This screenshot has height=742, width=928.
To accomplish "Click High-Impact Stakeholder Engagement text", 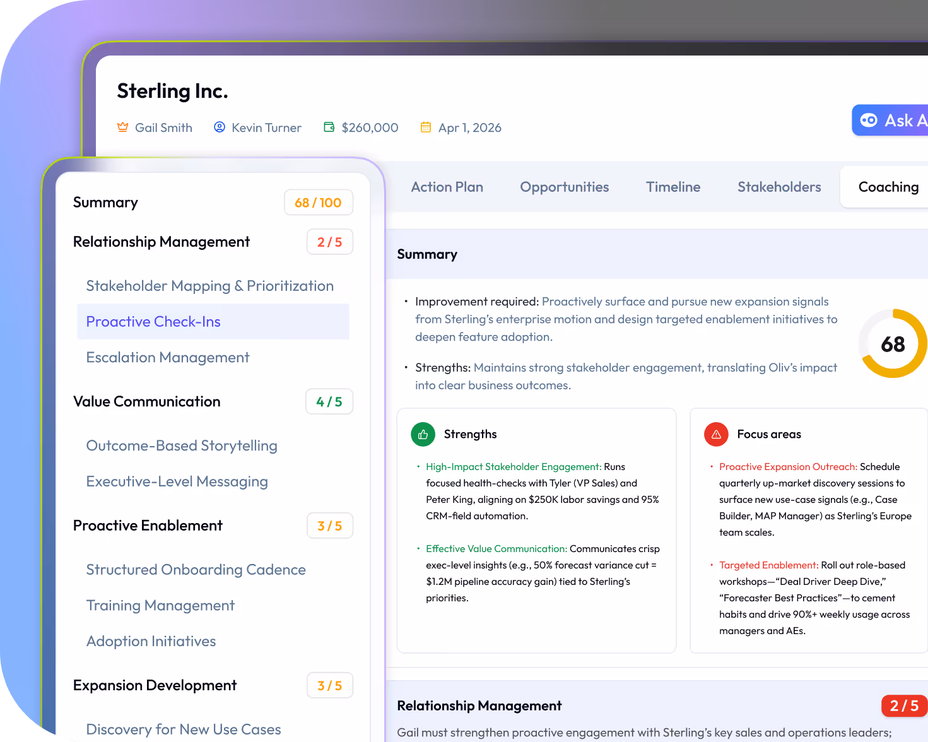I will 514,467.
